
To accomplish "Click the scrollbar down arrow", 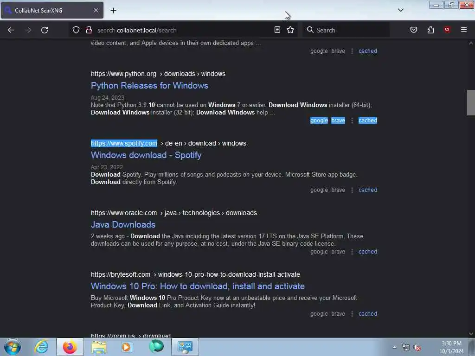I will (471, 334).
